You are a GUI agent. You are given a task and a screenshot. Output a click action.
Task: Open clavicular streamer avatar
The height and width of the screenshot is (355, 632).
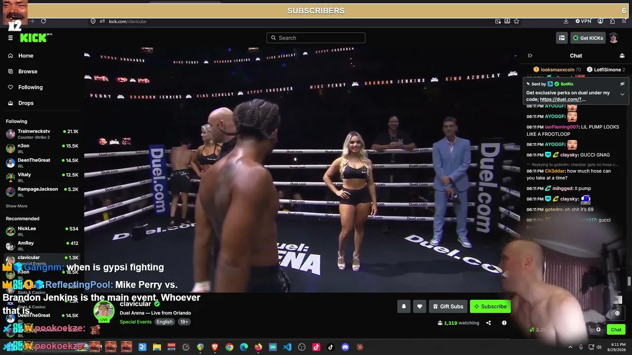(104, 311)
